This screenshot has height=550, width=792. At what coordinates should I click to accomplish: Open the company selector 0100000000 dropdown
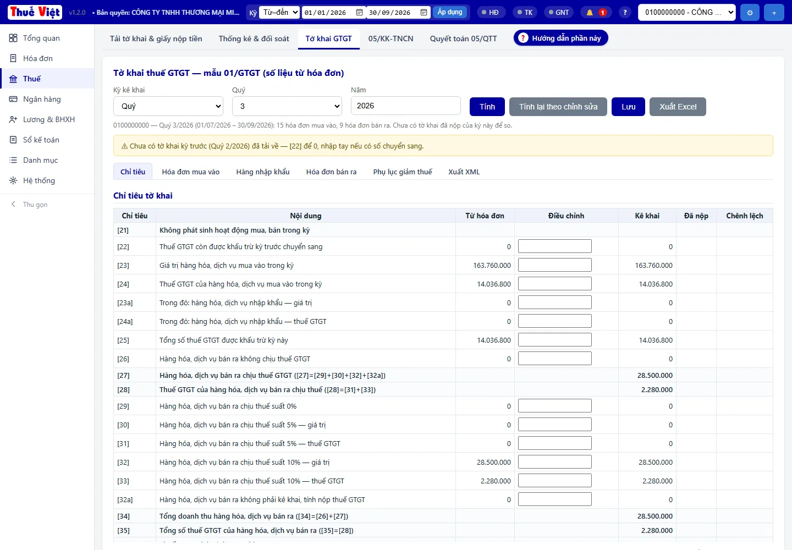pos(686,12)
